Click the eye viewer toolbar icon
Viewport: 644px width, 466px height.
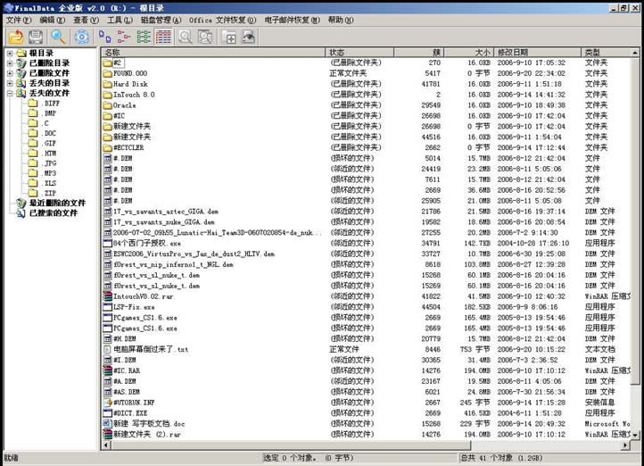point(248,37)
